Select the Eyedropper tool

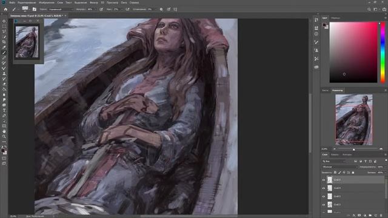pyautogui.click(x=4, y=47)
